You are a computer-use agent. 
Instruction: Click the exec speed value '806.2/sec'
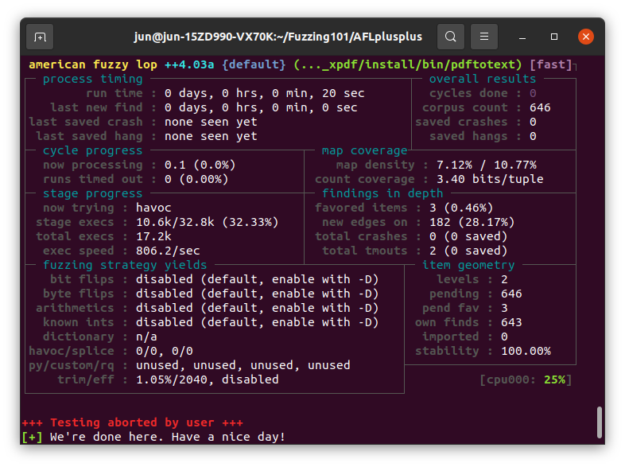[x=168, y=251]
